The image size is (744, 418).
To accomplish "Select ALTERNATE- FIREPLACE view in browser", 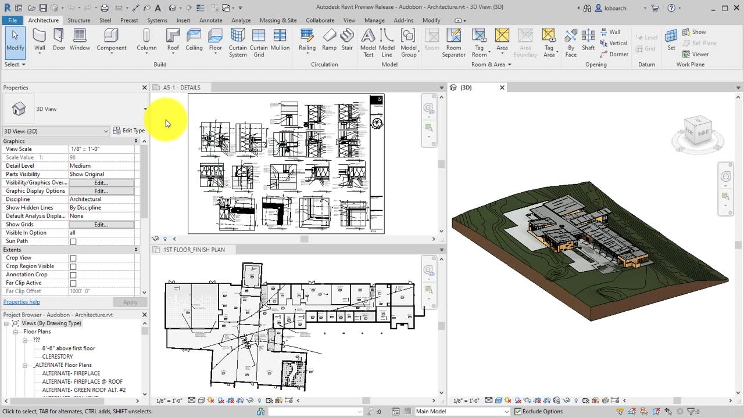I will (71, 374).
